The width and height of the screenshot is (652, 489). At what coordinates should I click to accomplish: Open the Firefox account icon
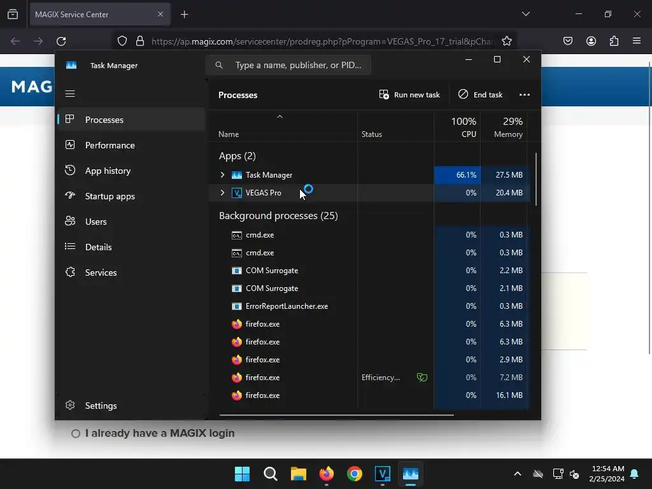coord(591,41)
